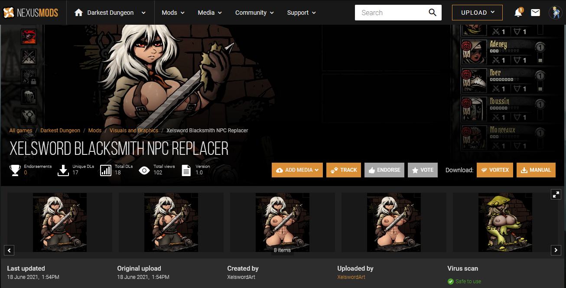
Task: Click the Created by XelswordArt text
Action: (241, 277)
